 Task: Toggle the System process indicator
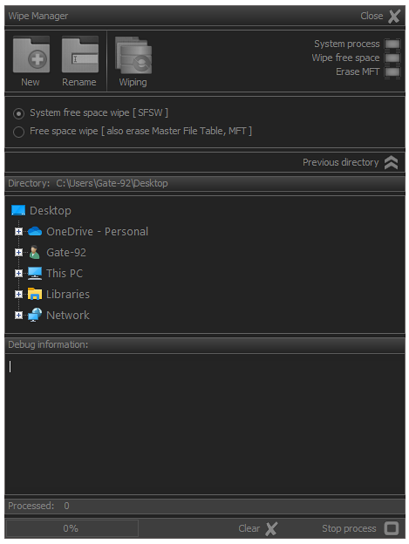click(x=392, y=44)
